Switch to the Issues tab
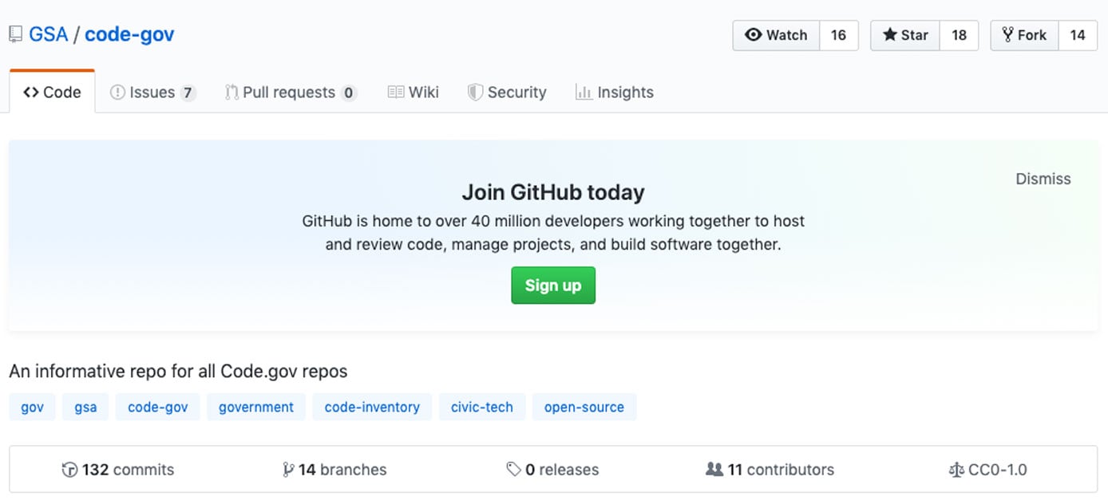Screen dimensions: 1108x504 [x=152, y=93]
